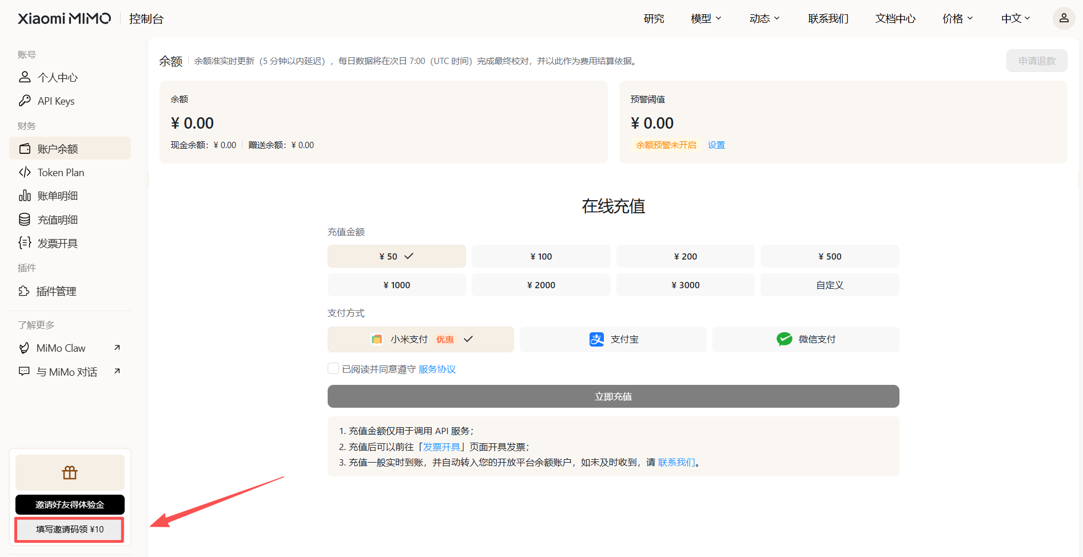Follow the 联系我们 link in the notes
This screenshot has height=557, width=1083.
(x=676, y=462)
